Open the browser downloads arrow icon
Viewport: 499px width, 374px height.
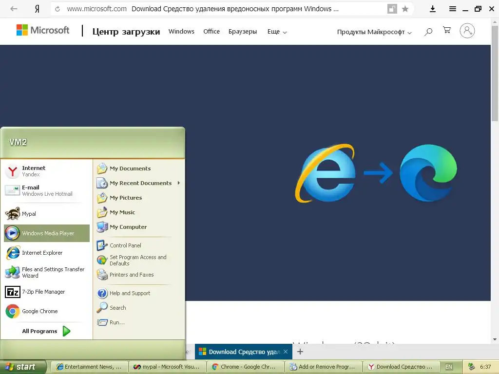433,9
